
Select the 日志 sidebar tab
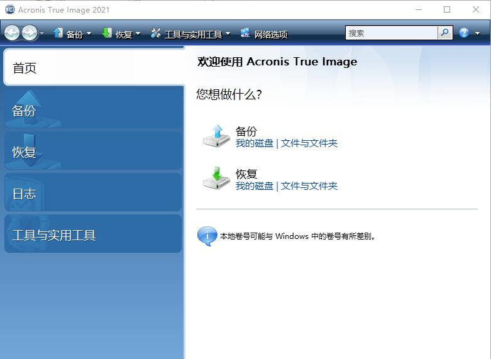click(x=93, y=192)
